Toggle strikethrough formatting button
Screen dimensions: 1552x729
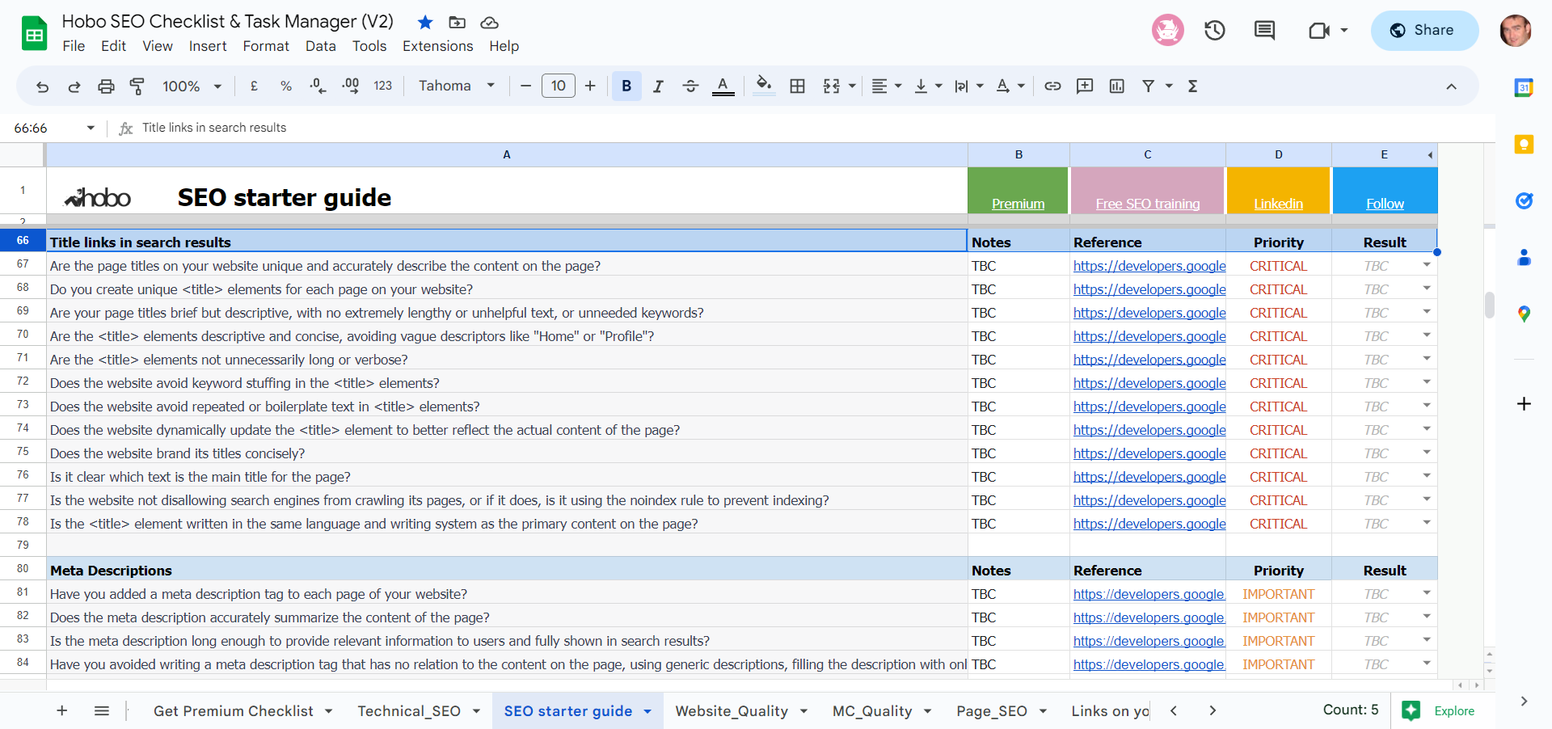(690, 86)
